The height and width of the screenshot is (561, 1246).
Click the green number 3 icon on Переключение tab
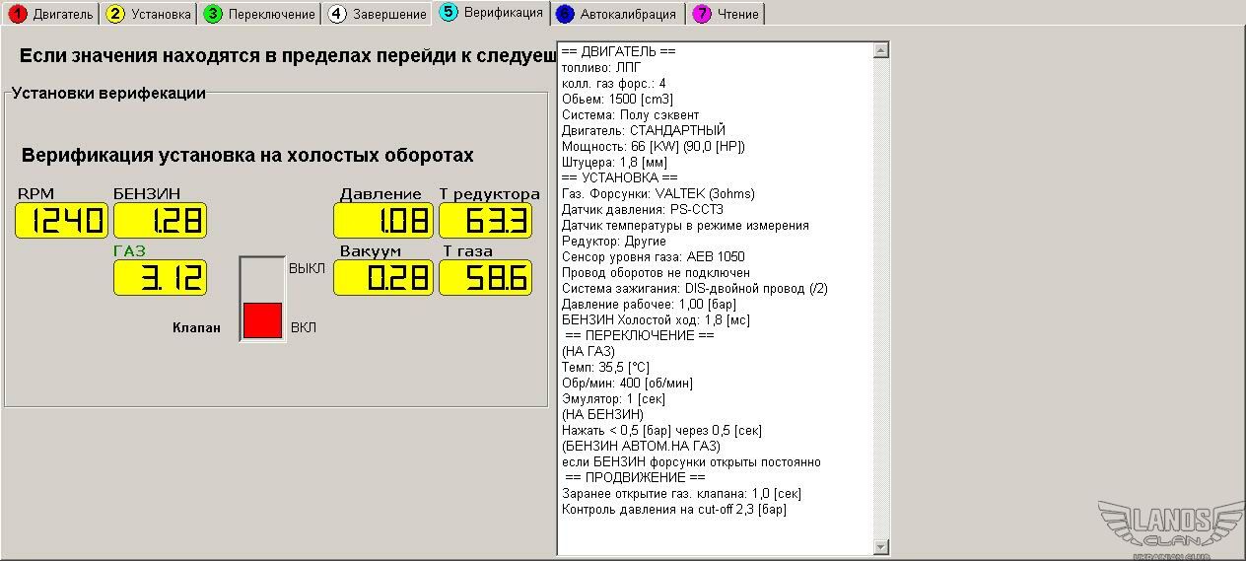[x=213, y=14]
